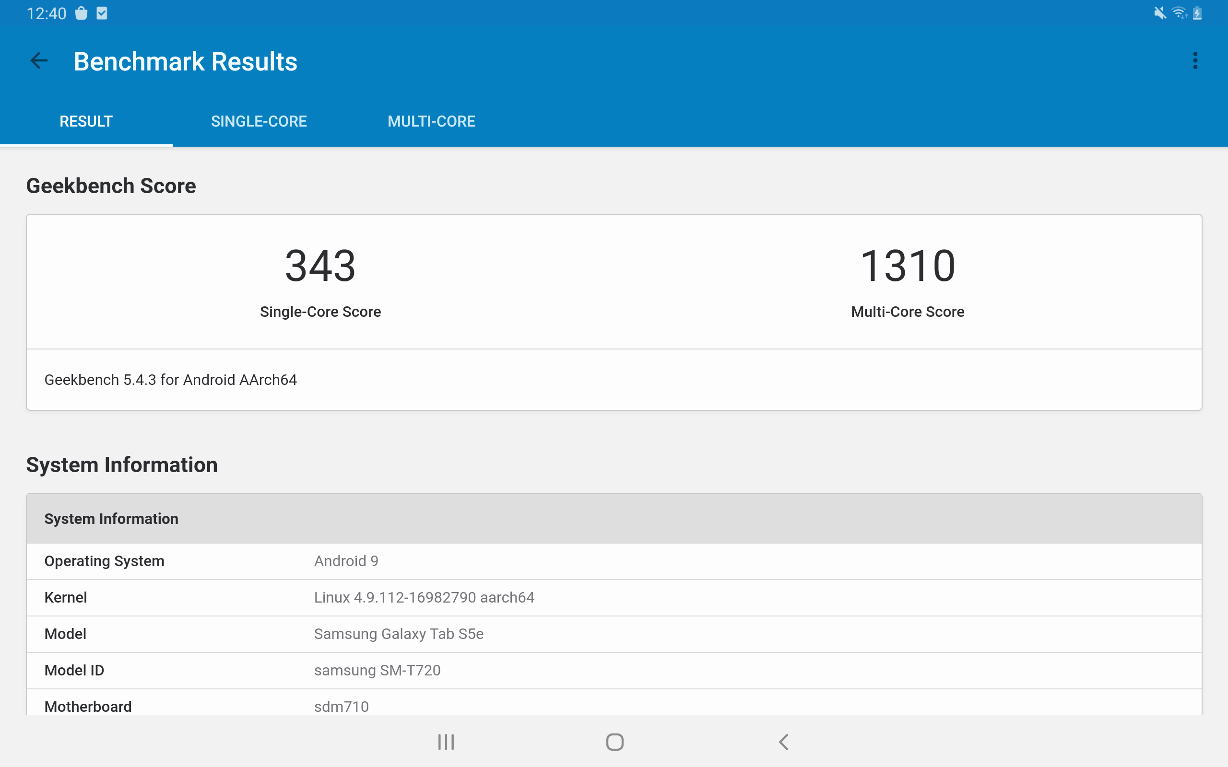Tap the Operating System row label
The height and width of the screenshot is (767, 1228).
pos(104,561)
